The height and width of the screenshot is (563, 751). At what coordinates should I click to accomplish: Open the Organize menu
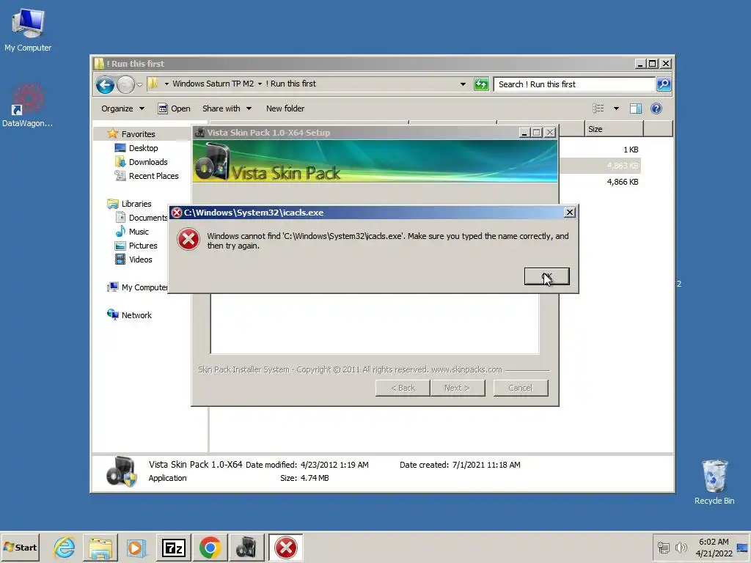click(x=122, y=108)
